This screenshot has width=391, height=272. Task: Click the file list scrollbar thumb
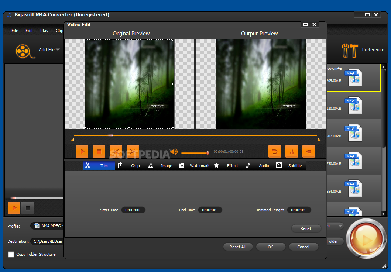click(x=384, y=109)
